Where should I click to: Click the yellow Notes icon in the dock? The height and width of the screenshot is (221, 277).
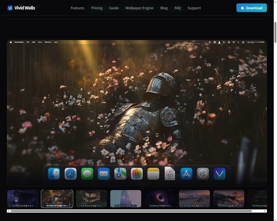click(153, 174)
